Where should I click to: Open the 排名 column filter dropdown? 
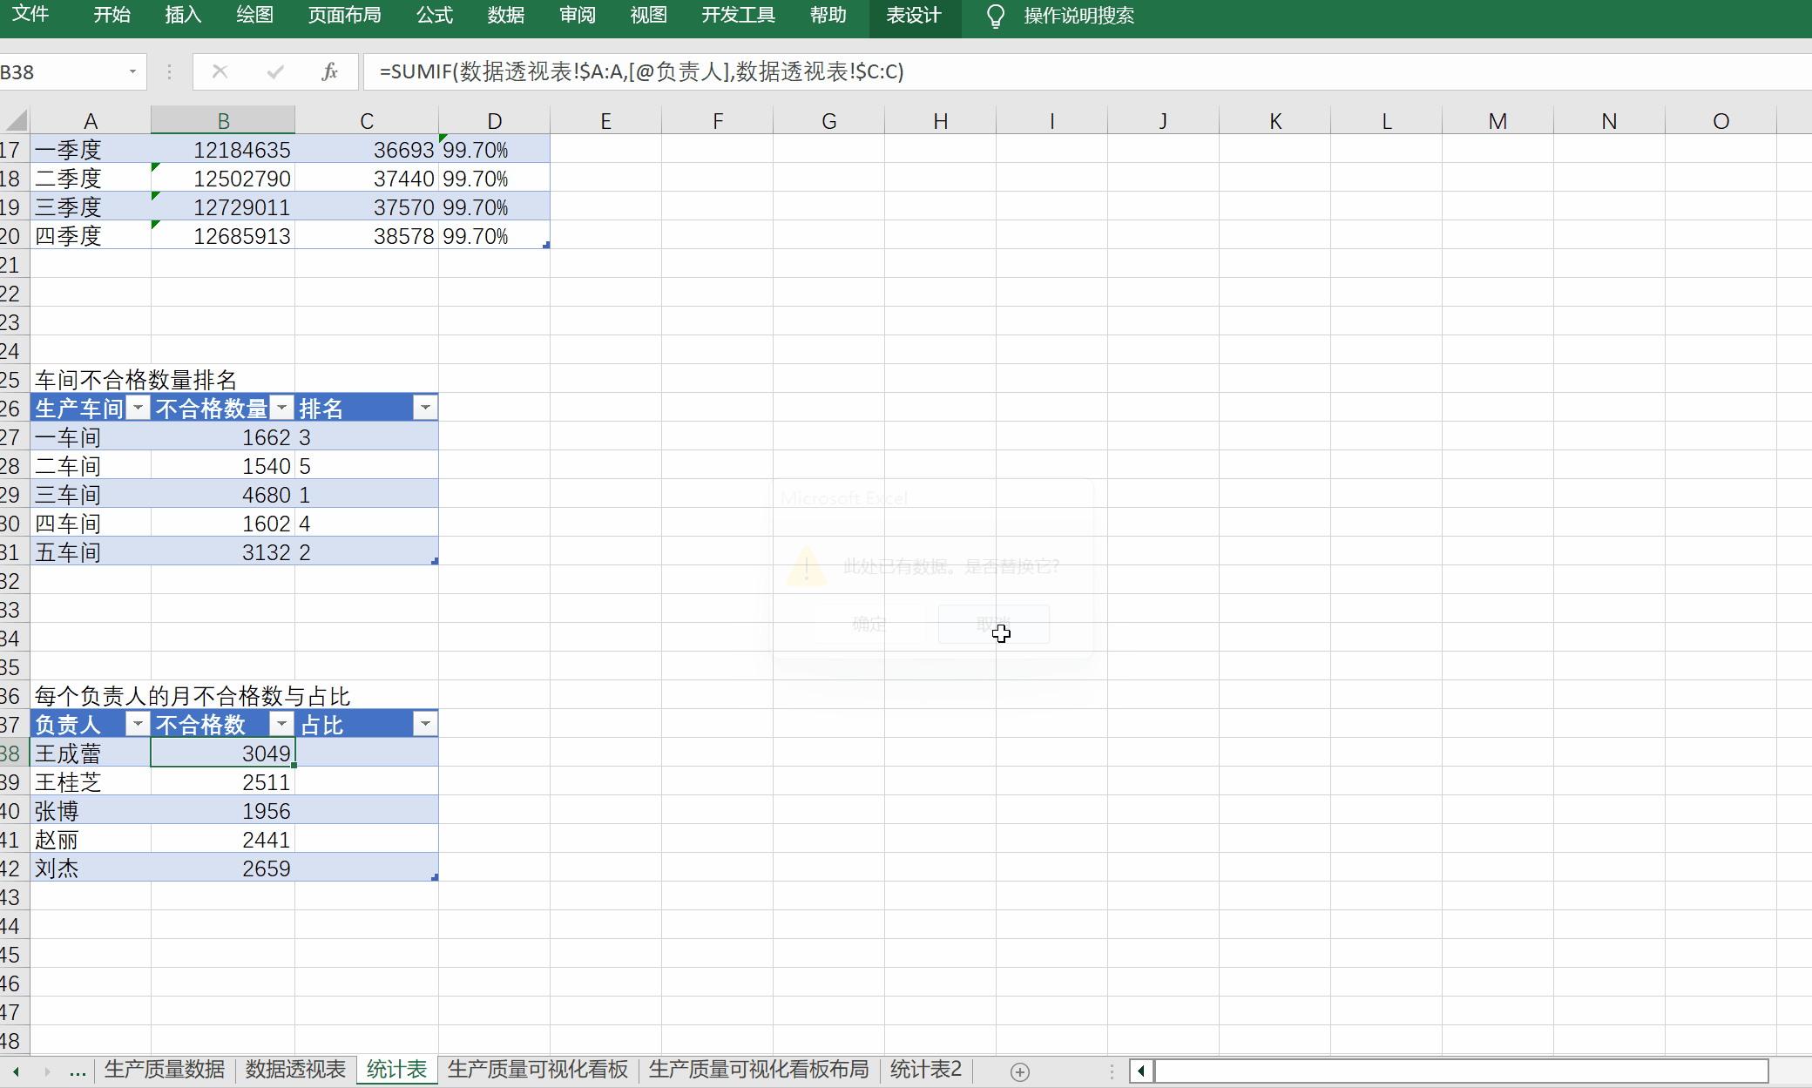425,408
